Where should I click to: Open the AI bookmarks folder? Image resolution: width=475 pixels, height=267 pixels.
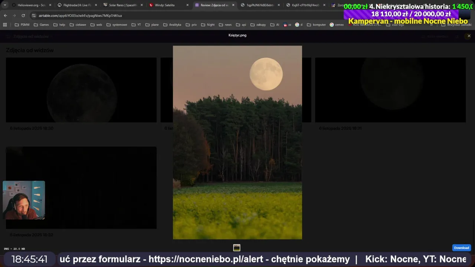tap(275, 25)
